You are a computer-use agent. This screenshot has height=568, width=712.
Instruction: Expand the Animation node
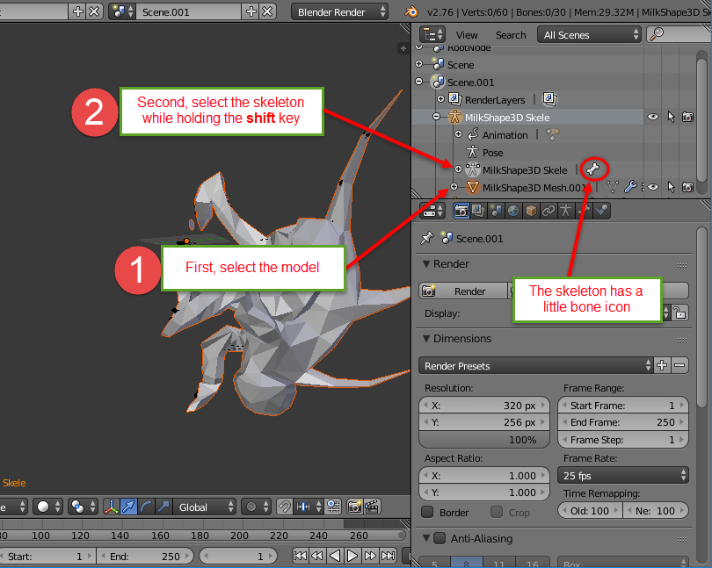coord(458,133)
